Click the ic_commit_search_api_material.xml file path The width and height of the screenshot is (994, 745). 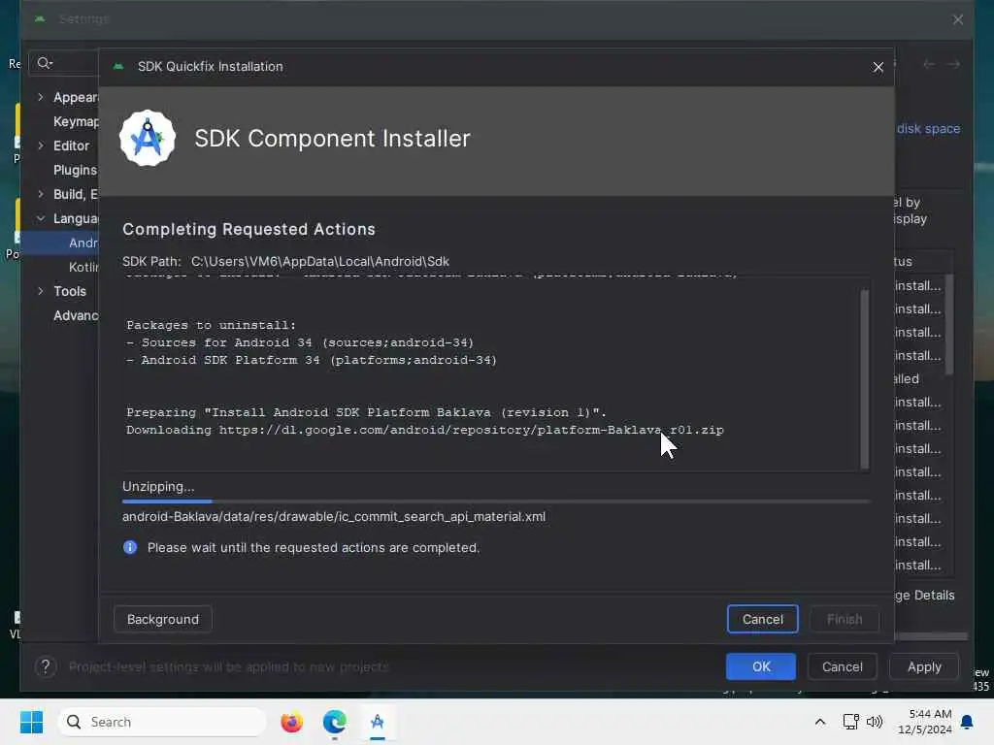334,516
